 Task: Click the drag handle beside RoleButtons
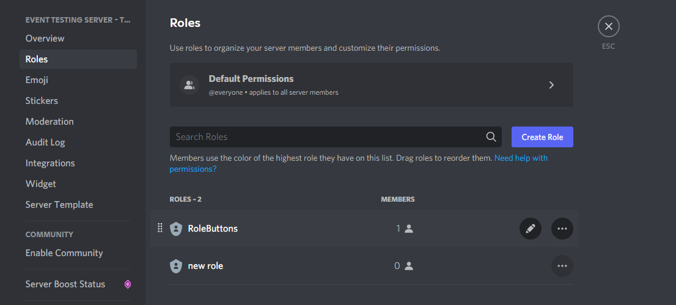click(x=160, y=228)
